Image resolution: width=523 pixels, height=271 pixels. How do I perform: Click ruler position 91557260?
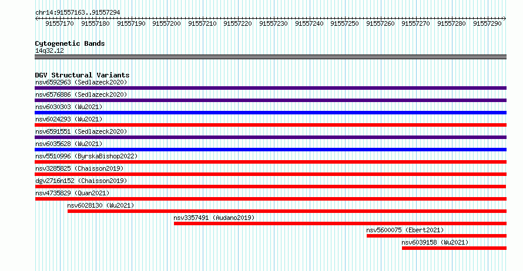pyautogui.click(x=380, y=23)
